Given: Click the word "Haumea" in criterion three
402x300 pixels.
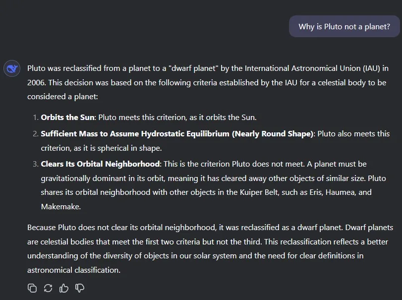Looking at the screenshot, I should [344, 192].
